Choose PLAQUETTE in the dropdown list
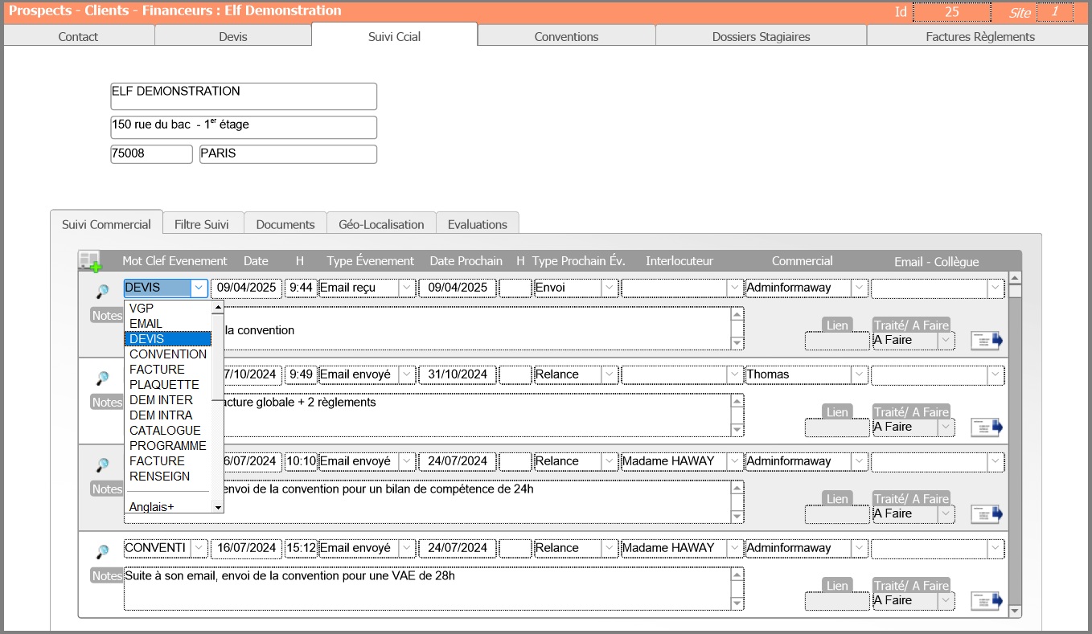The width and height of the screenshot is (1092, 634). [164, 385]
